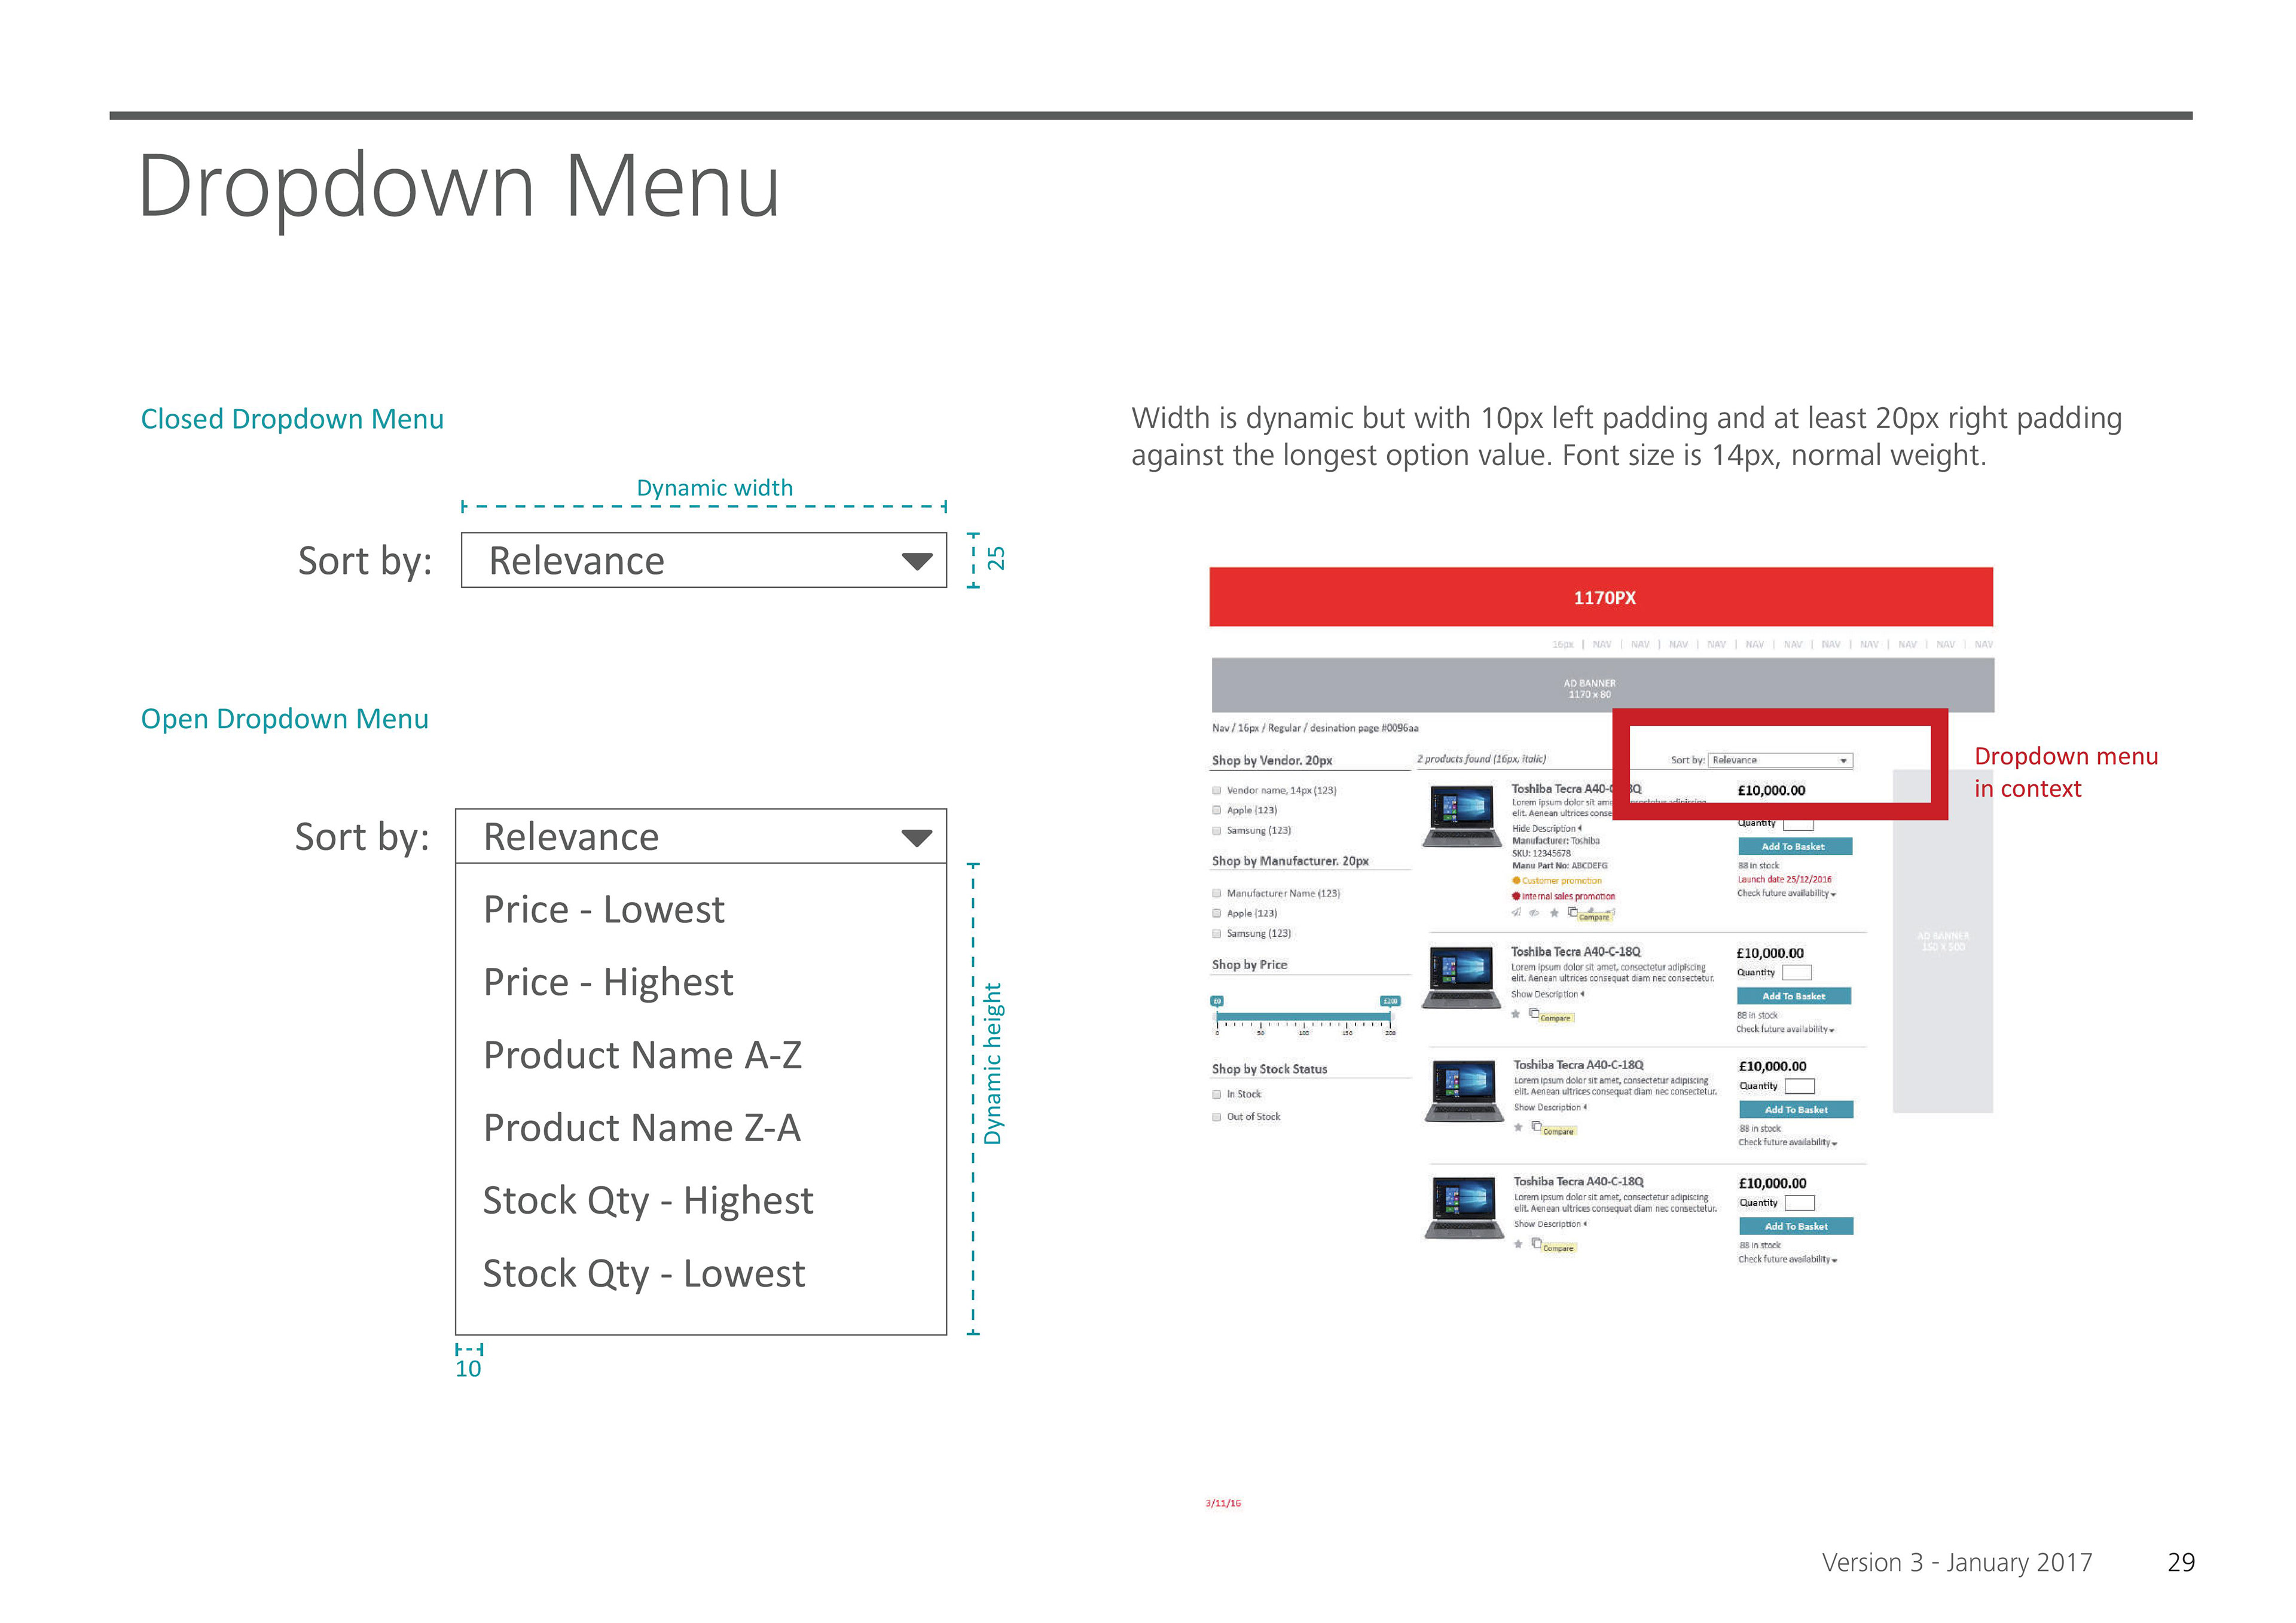Enable the In Stock filter checkbox
Screen dimensions: 2296x1623
point(1217,1094)
